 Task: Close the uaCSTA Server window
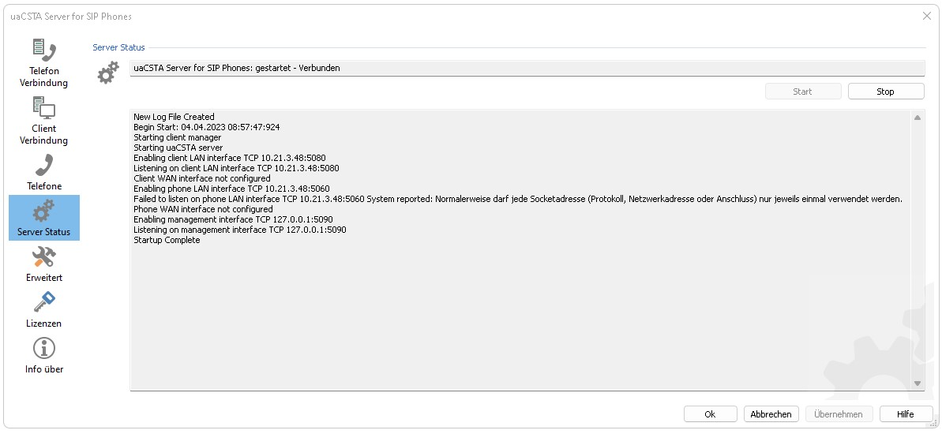pos(926,16)
